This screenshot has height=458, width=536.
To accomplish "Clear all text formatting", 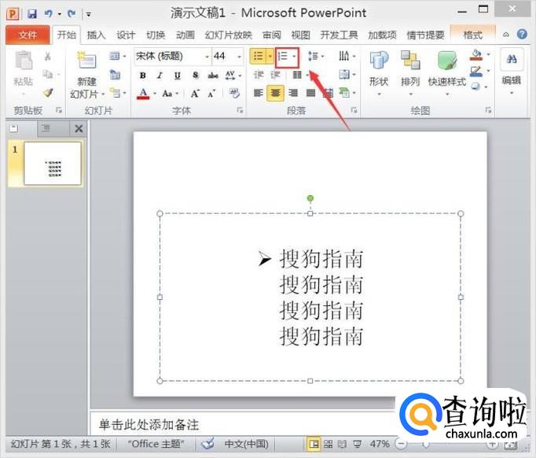I will tap(234, 93).
